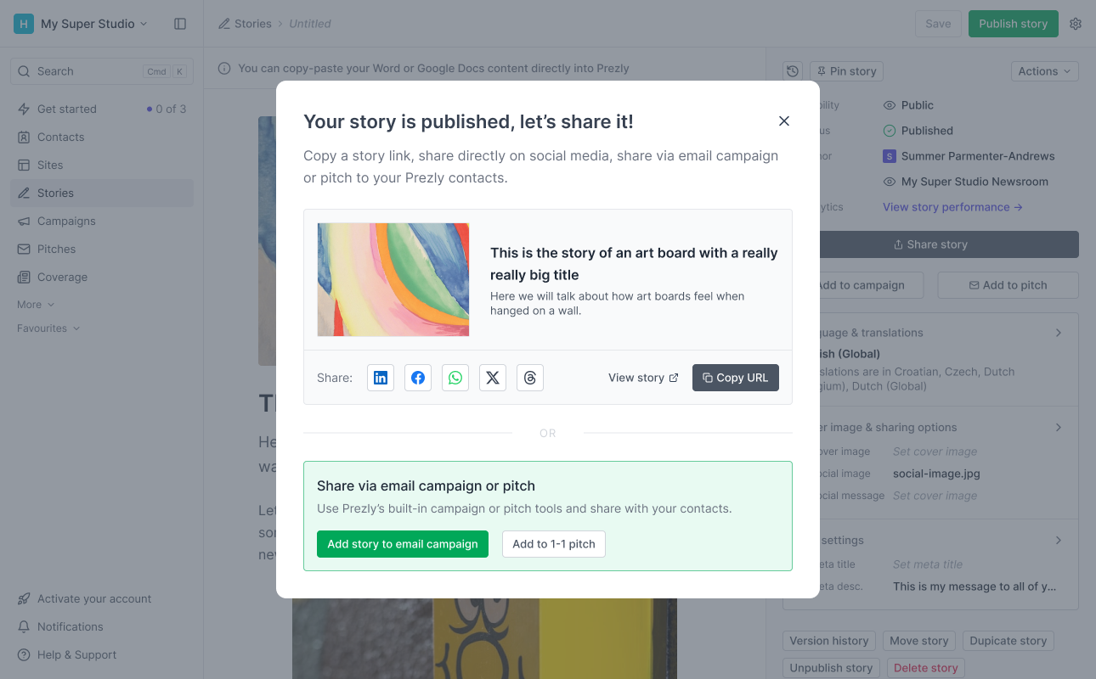Screen dimensions: 1096x679
Task: Share story on Threads
Action: coord(530,378)
